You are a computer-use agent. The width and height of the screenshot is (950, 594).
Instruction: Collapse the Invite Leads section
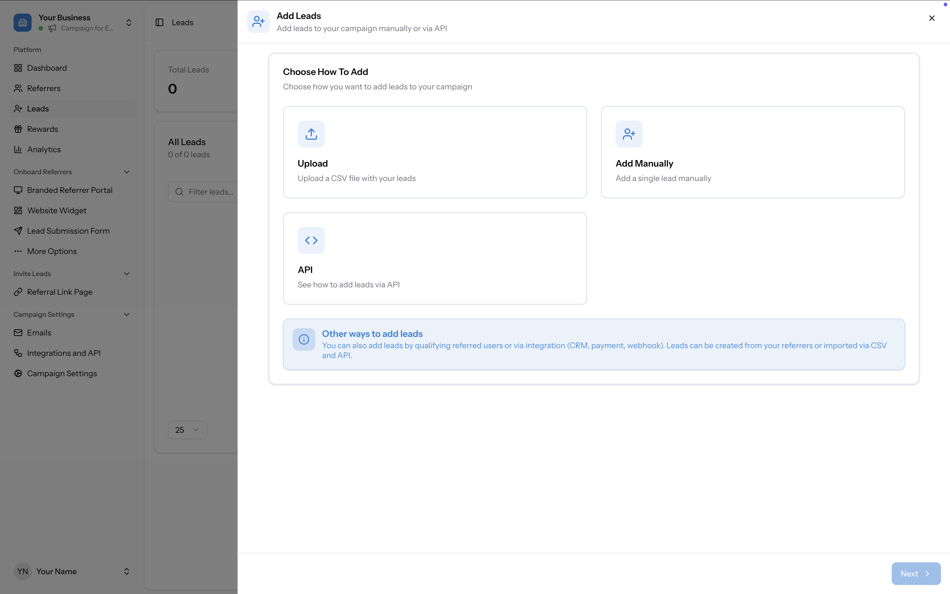tap(126, 274)
